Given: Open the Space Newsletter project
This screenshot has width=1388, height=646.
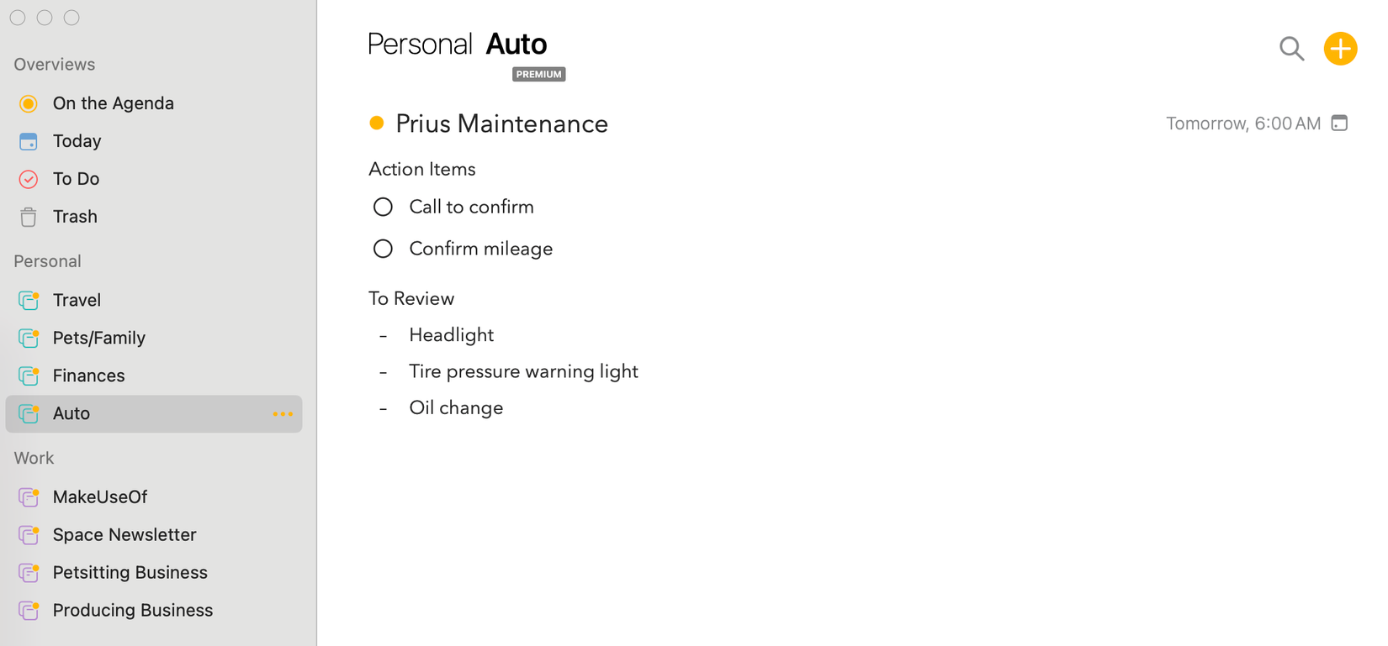Looking at the screenshot, I should [124, 535].
